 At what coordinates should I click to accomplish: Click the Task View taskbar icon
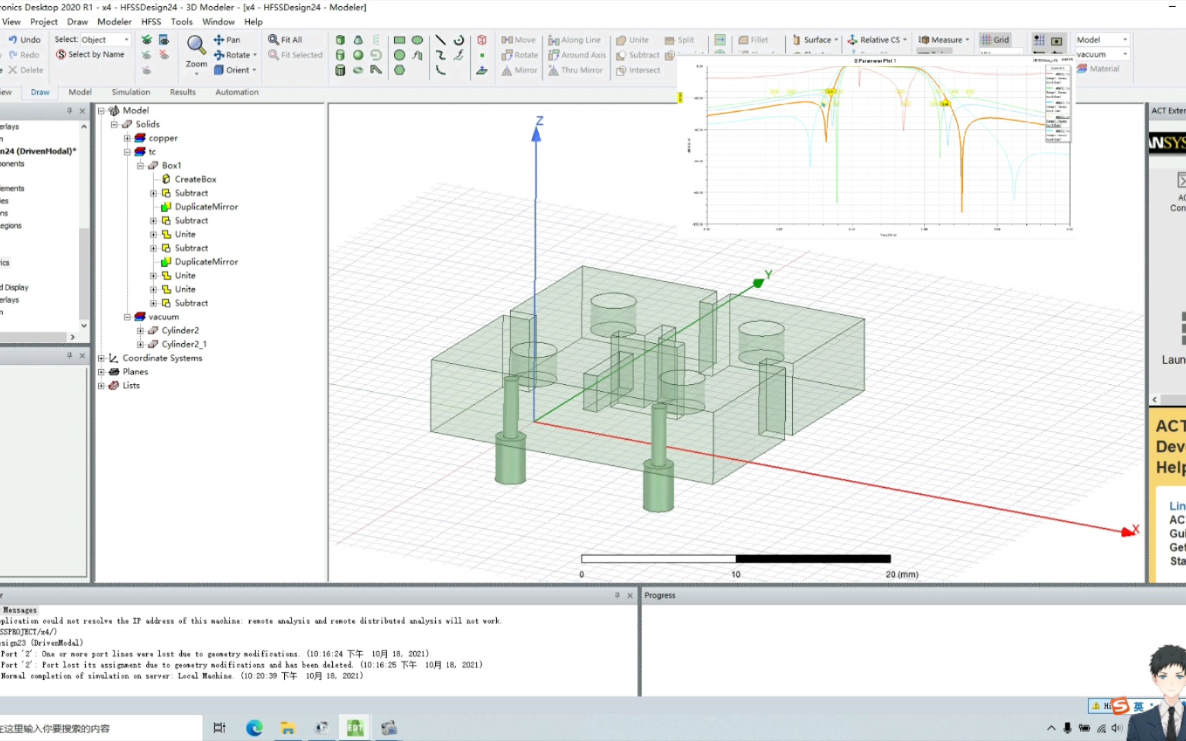click(220, 728)
